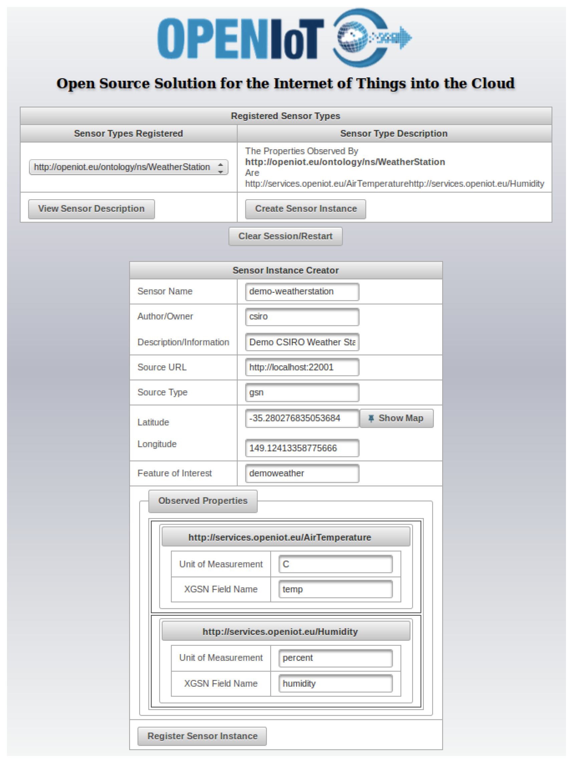This screenshot has width=573, height=762.
Task: Click the Source URL input field
Action: [x=302, y=367]
